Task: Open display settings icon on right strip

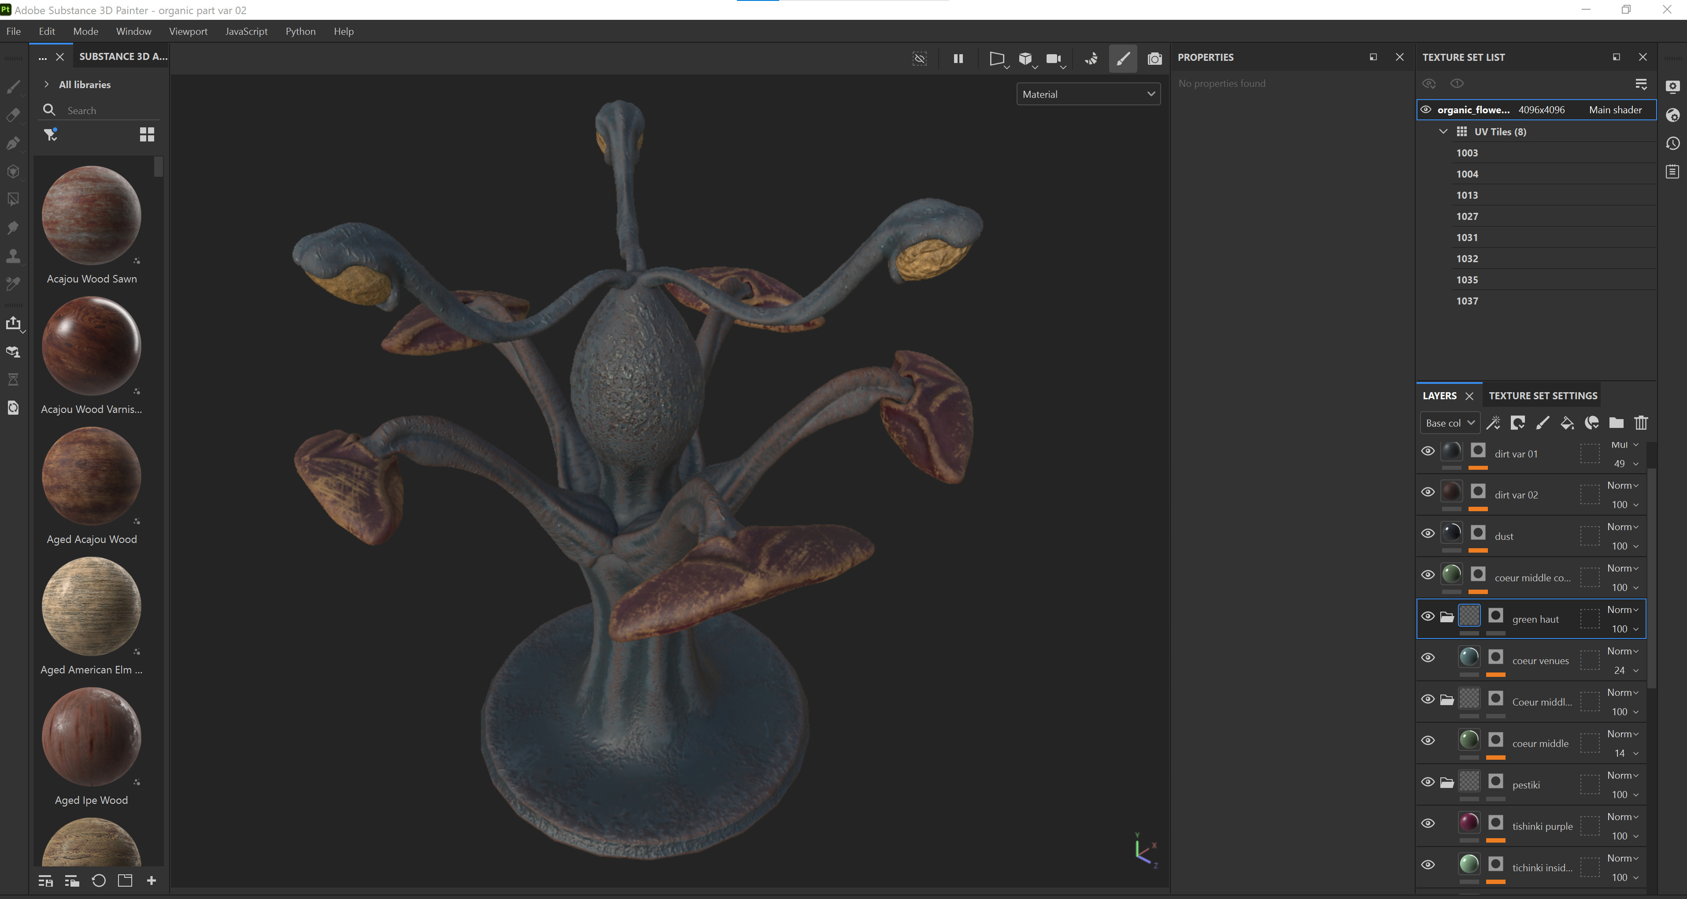Action: (1672, 86)
